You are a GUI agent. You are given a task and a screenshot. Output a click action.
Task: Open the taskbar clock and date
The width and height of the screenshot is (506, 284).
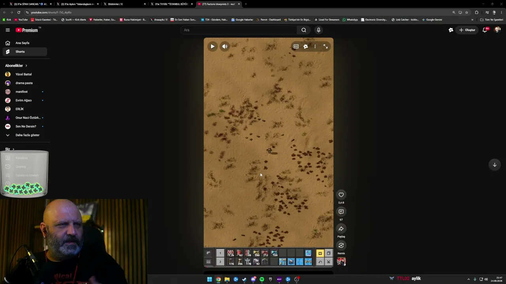click(x=497, y=279)
